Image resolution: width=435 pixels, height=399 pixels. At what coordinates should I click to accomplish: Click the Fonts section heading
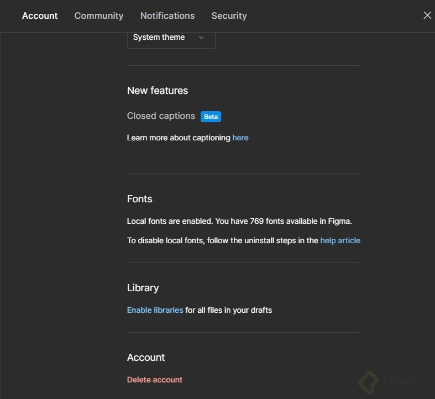140,199
